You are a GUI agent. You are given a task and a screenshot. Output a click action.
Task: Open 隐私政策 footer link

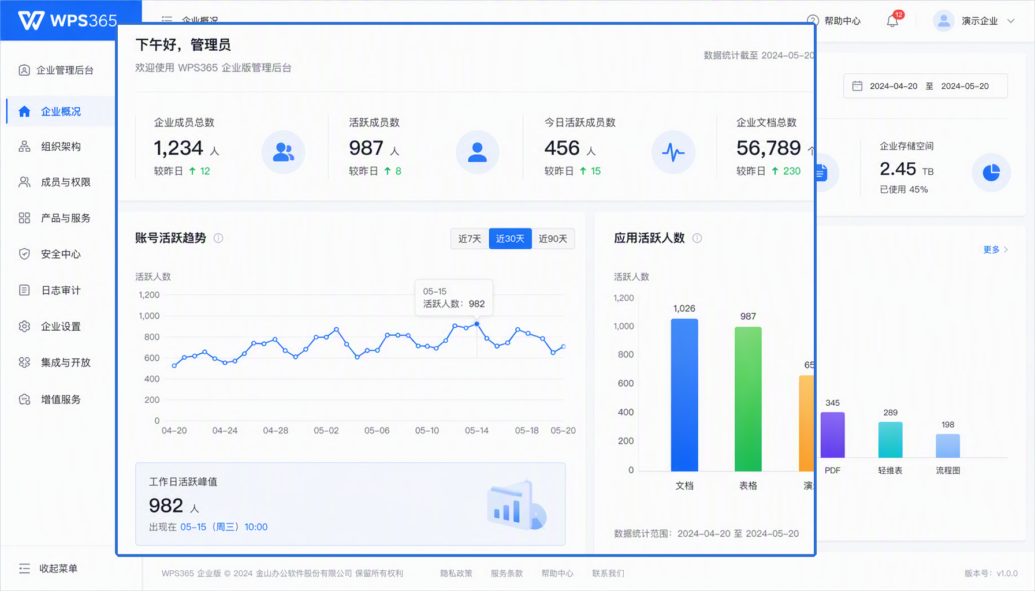click(x=456, y=573)
